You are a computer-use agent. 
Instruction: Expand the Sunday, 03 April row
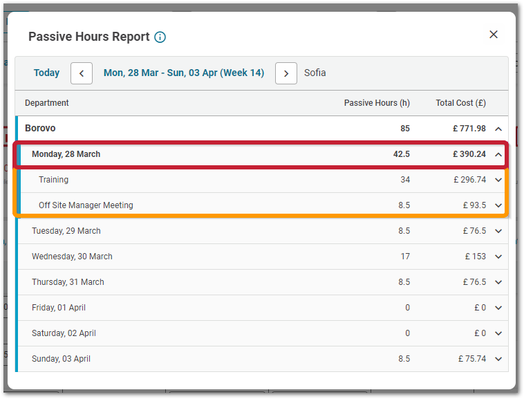(498, 359)
